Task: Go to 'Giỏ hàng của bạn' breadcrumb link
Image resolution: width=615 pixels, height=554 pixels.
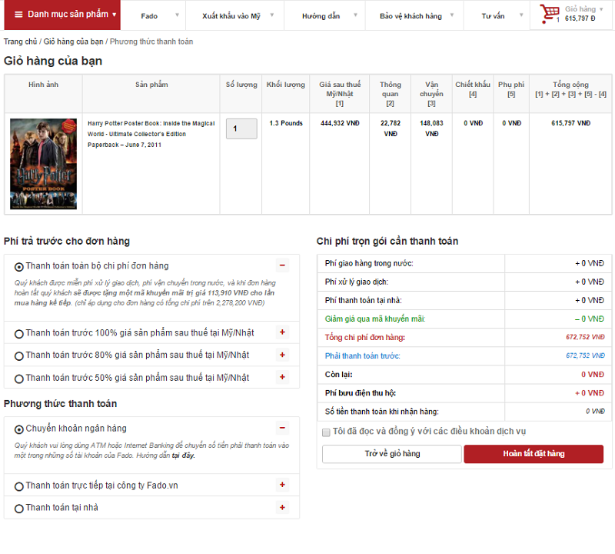Action: coord(73,42)
